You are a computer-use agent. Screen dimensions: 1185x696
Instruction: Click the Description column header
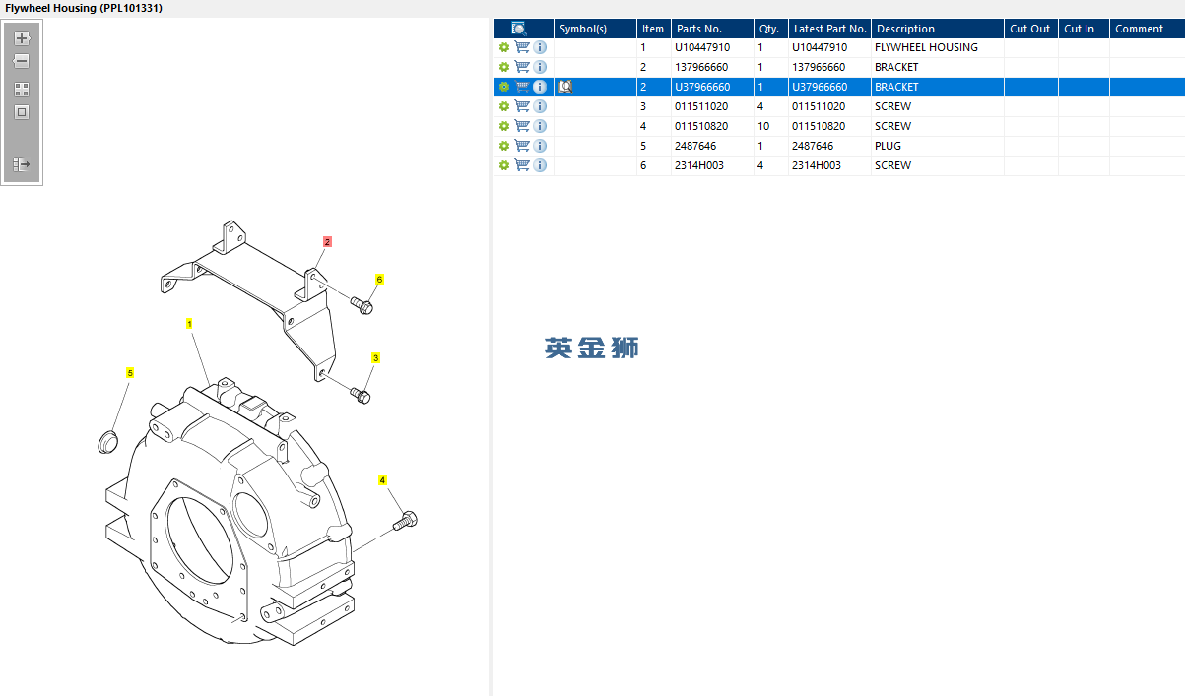coord(938,29)
